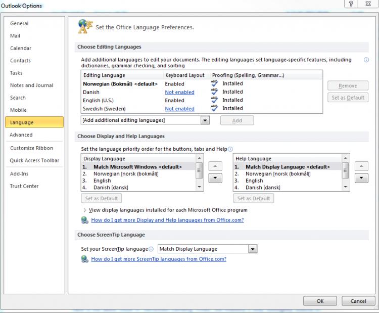
Task: Select English (U.S.) in editing languages list
Action: (98, 101)
